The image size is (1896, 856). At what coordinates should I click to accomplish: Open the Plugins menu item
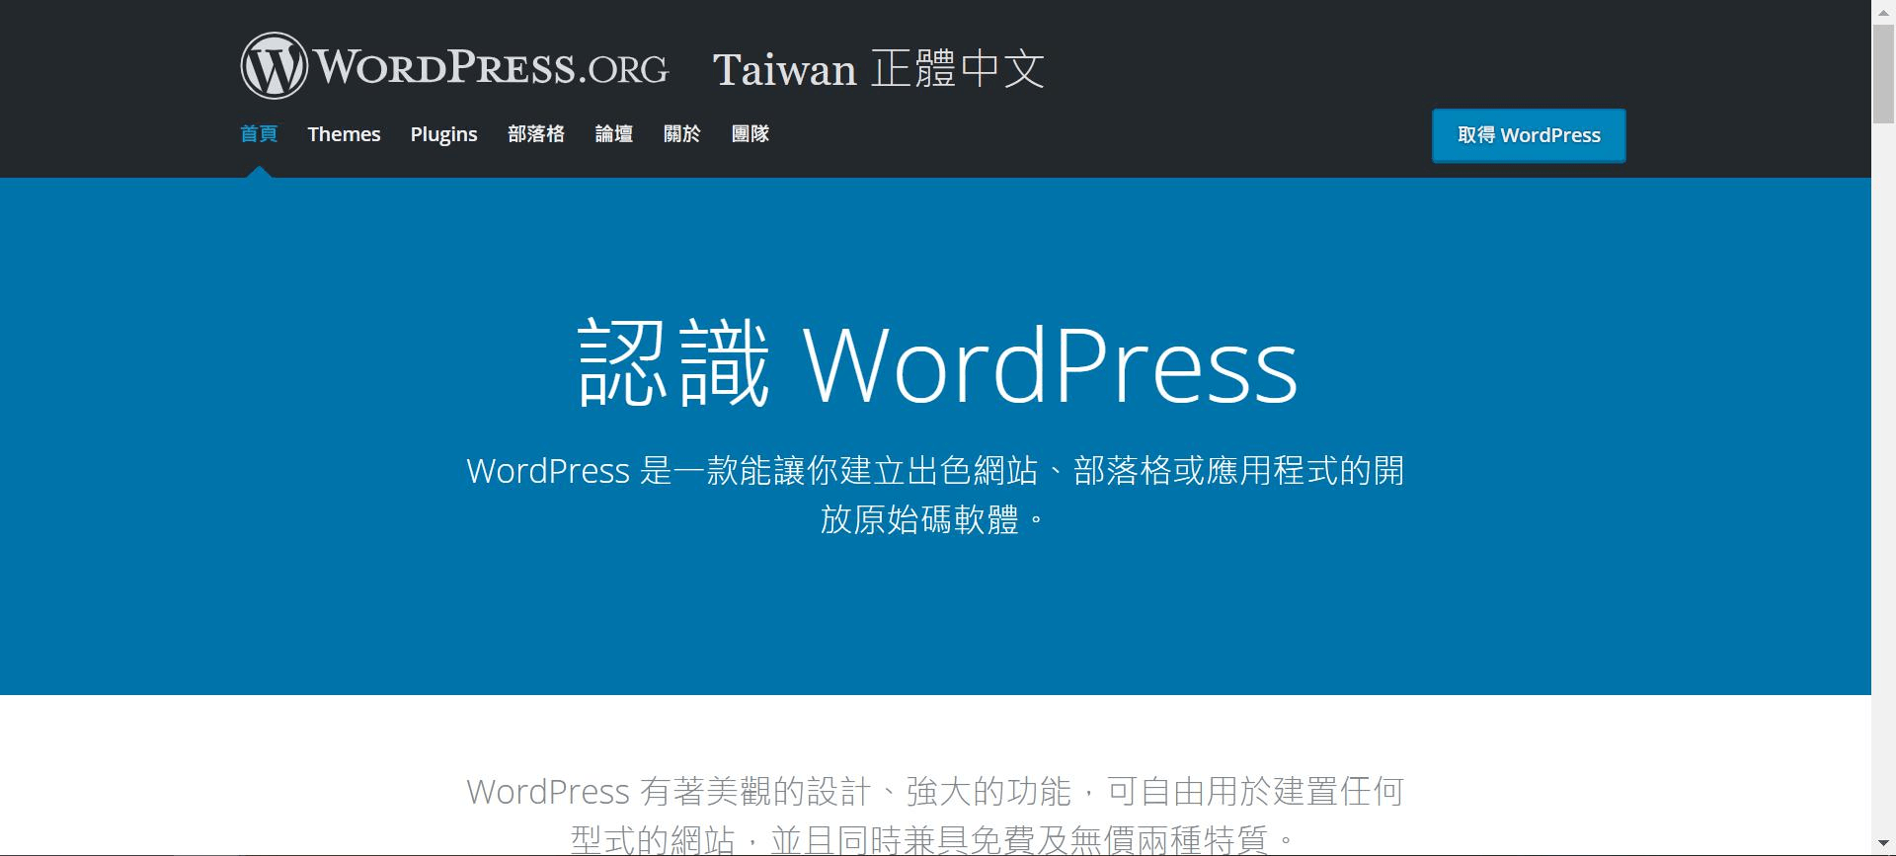click(x=443, y=134)
